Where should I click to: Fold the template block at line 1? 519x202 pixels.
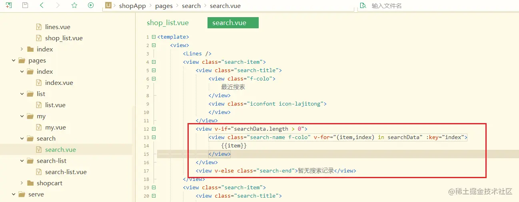point(154,37)
